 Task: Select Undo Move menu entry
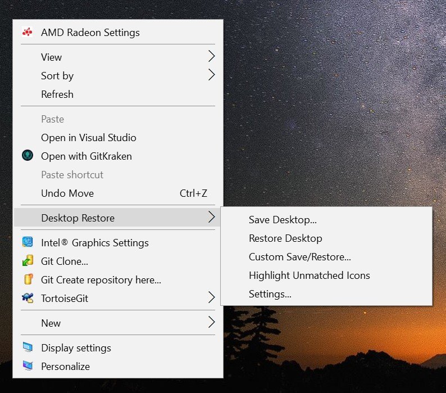point(67,193)
